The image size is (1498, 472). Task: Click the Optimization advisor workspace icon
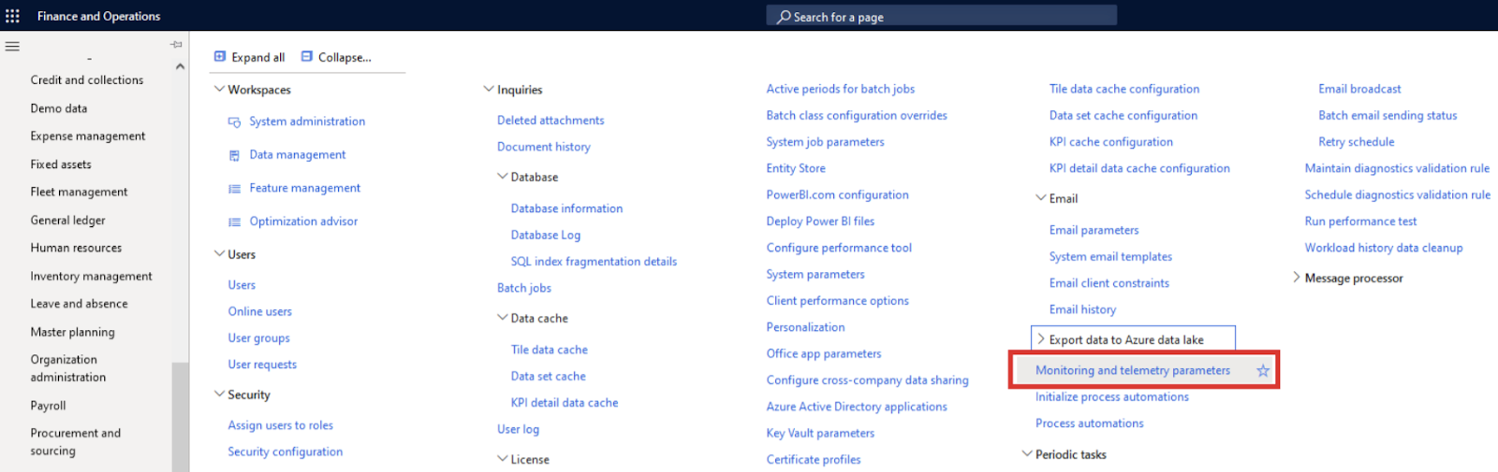pos(234,222)
